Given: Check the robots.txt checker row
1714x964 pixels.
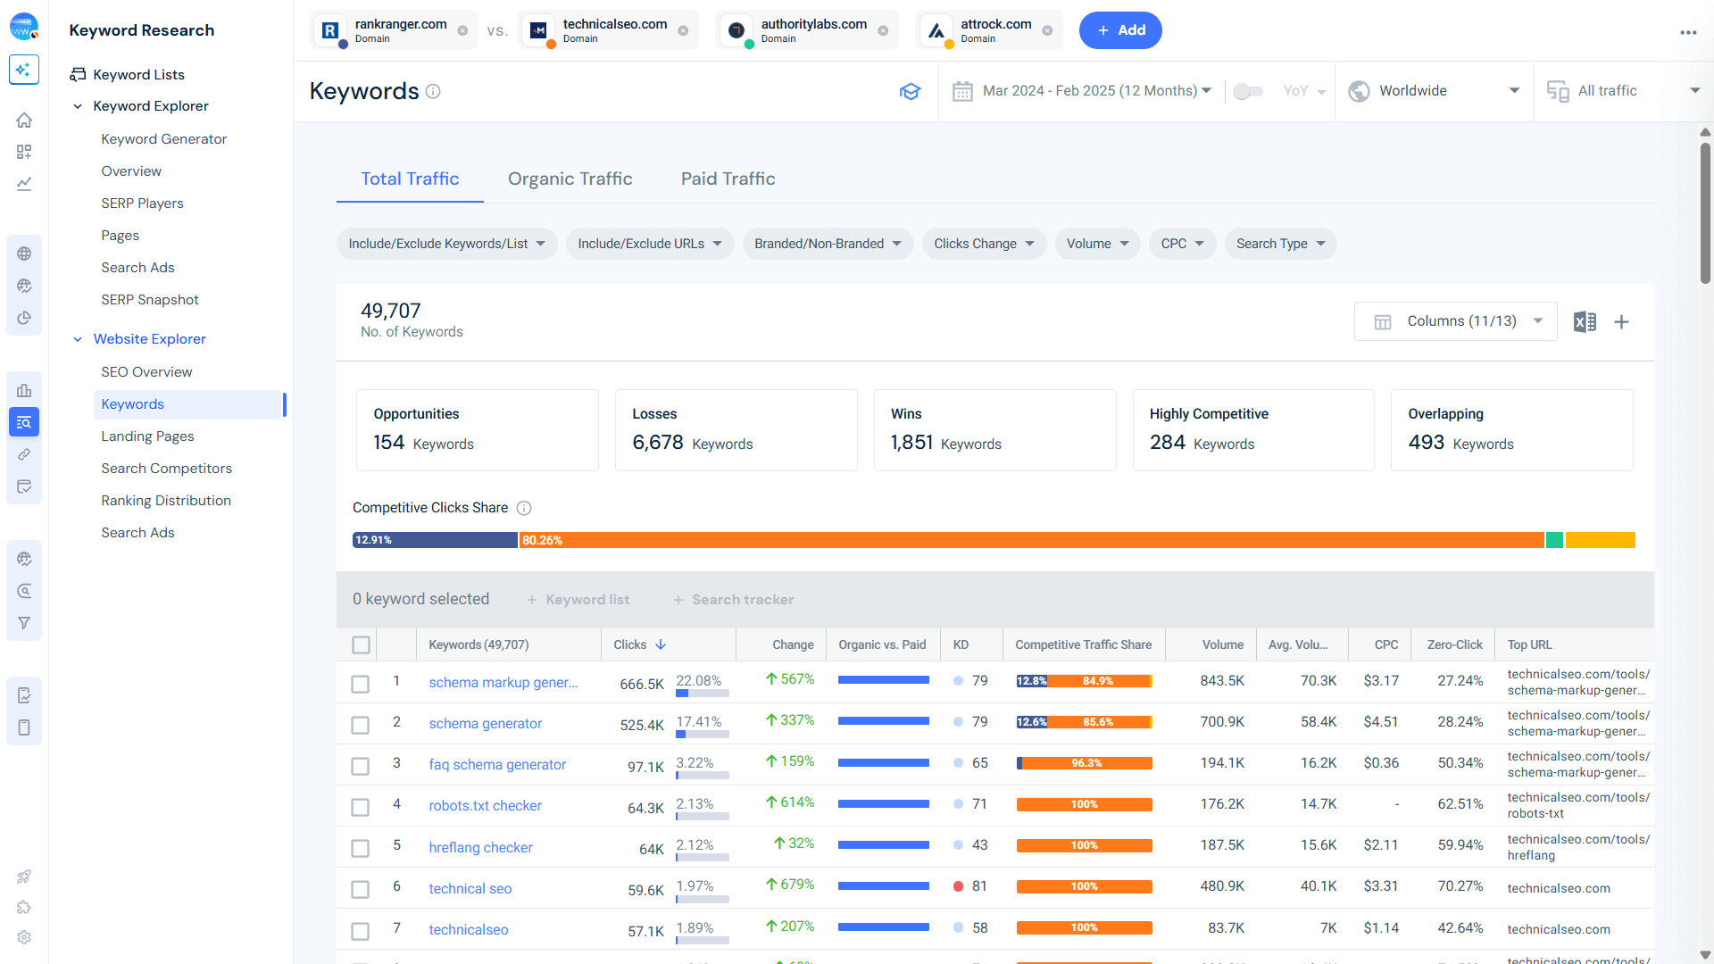Looking at the screenshot, I should (360, 807).
